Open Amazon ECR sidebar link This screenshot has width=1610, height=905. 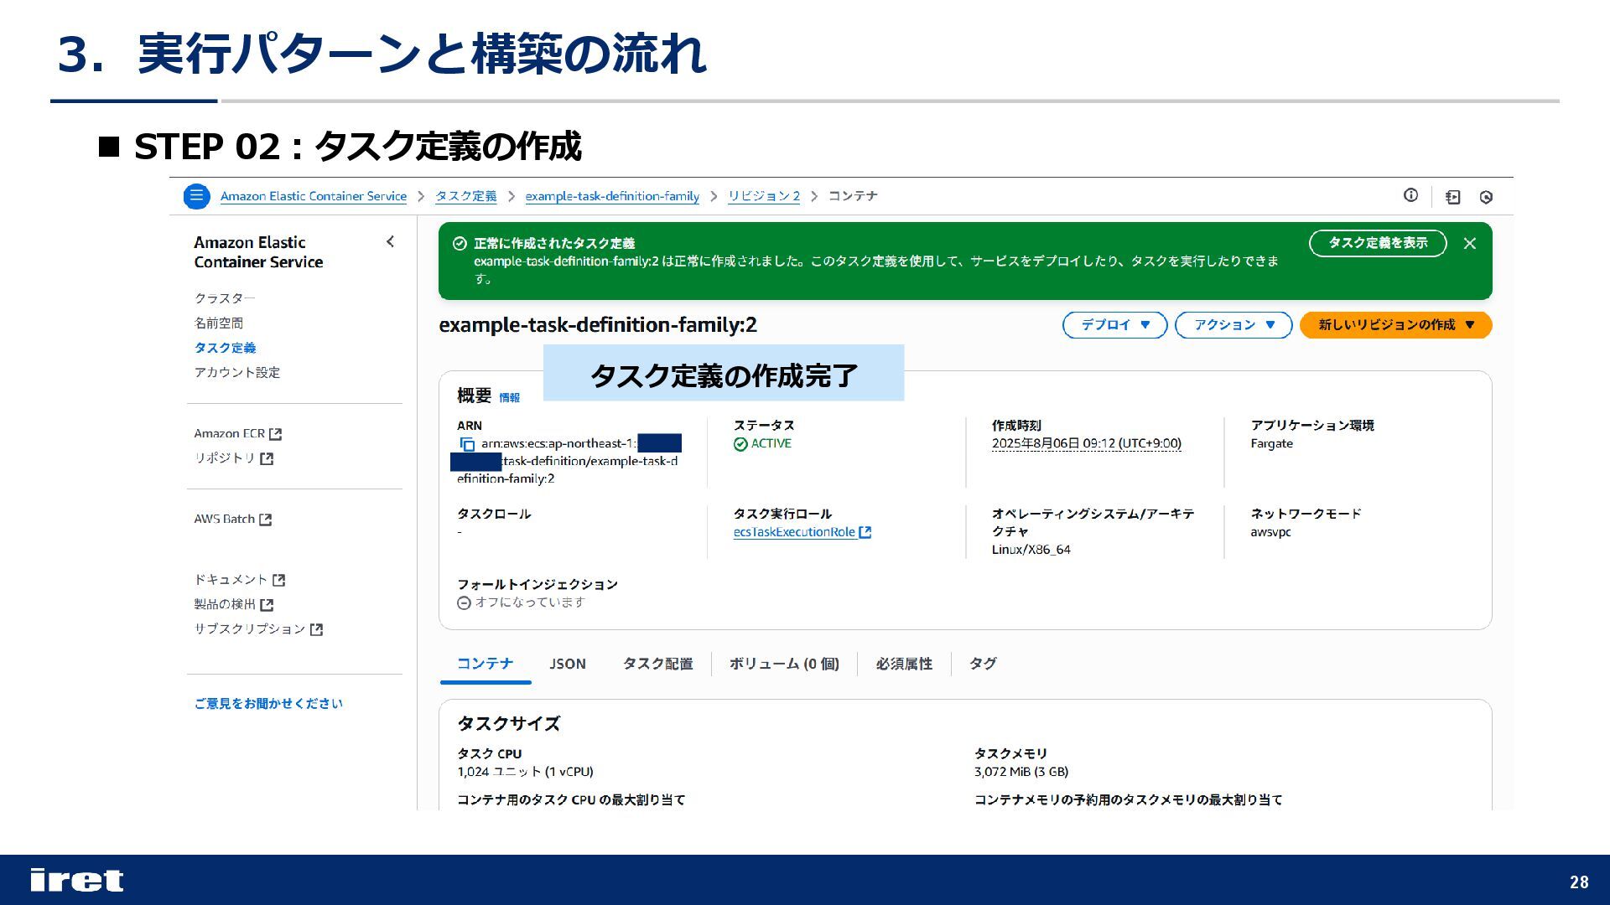(x=230, y=434)
